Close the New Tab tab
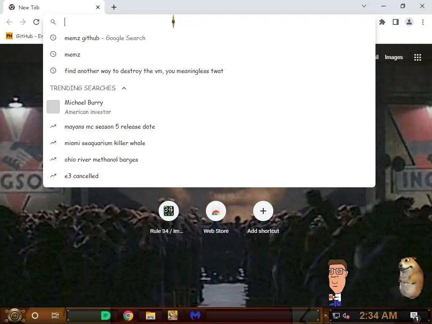 click(98, 8)
